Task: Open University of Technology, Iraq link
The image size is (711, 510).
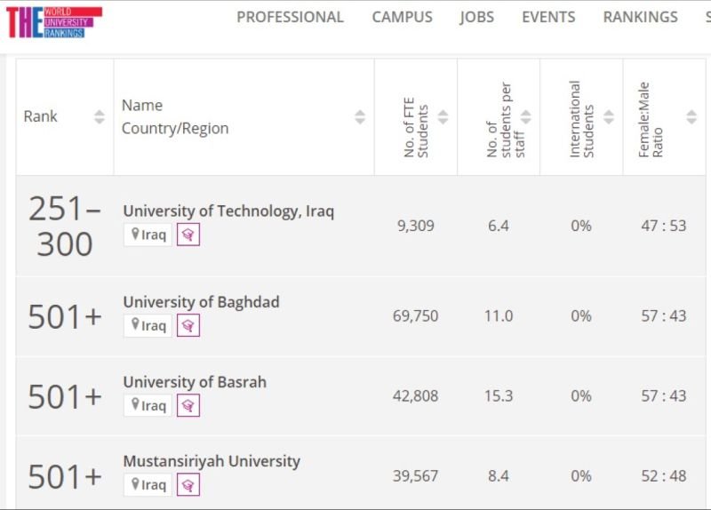Action: pyautogui.click(x=228, y=211)
